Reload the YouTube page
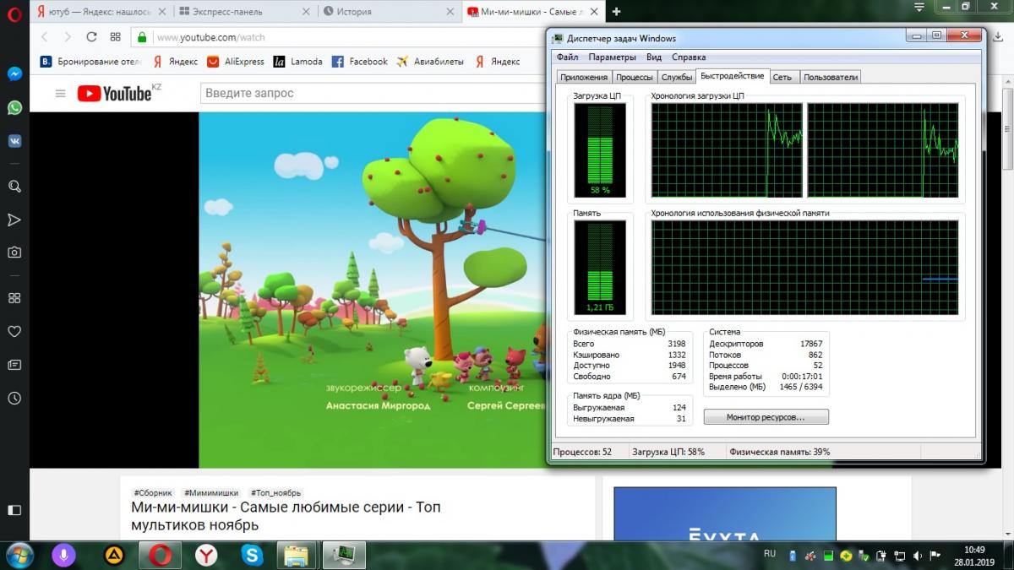The image size is (1014, 570). tap(91, 37)
